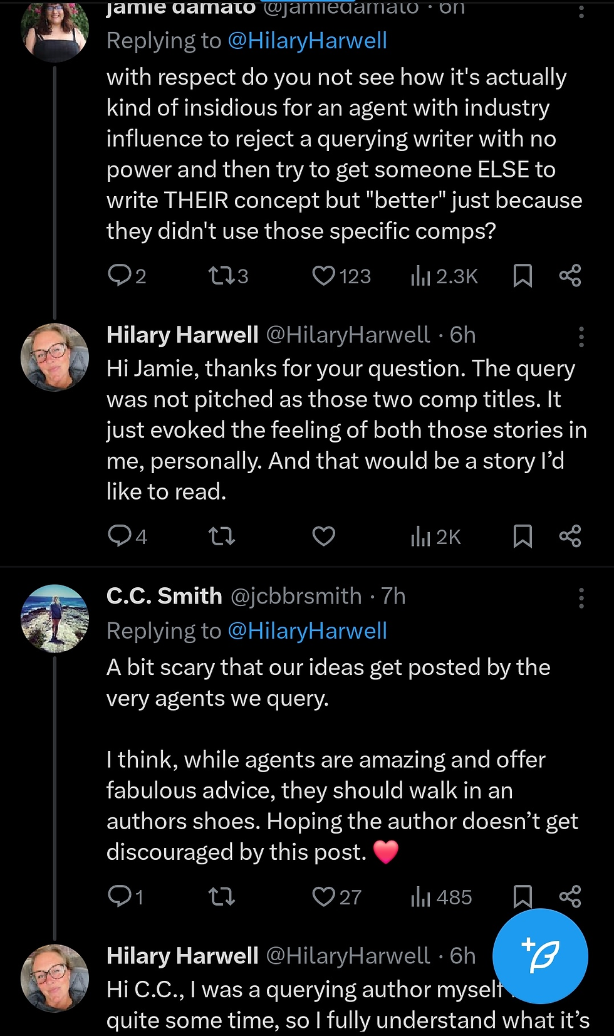Like Hilary Harwell's reply to Jamie
The image size is (614, 1036).
click(x=324, y=536)
